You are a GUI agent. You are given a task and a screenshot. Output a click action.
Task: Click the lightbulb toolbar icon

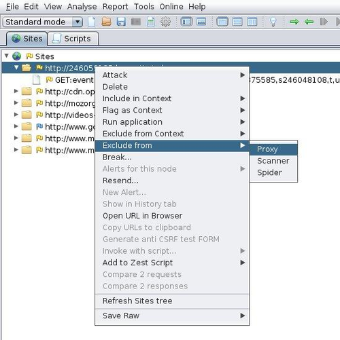273,22
